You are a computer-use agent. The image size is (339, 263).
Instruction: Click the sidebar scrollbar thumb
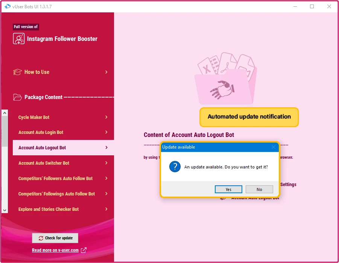coord(5,131)
